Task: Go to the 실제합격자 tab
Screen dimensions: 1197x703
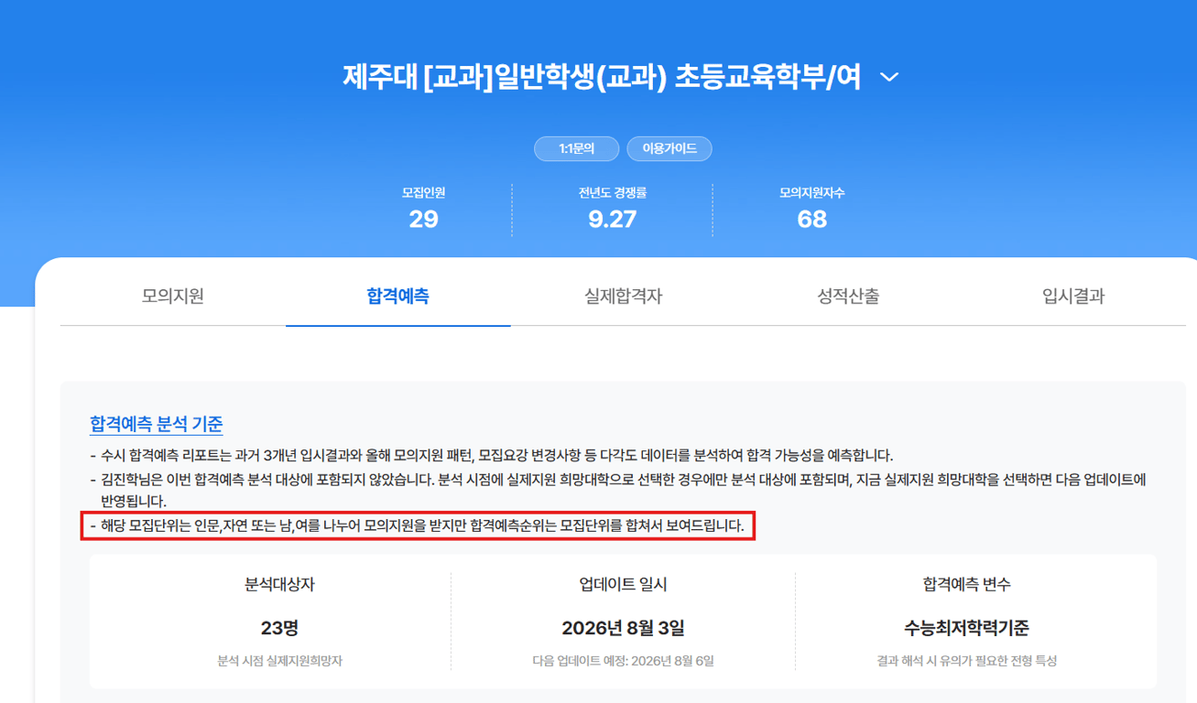Action: pos(623,296)
